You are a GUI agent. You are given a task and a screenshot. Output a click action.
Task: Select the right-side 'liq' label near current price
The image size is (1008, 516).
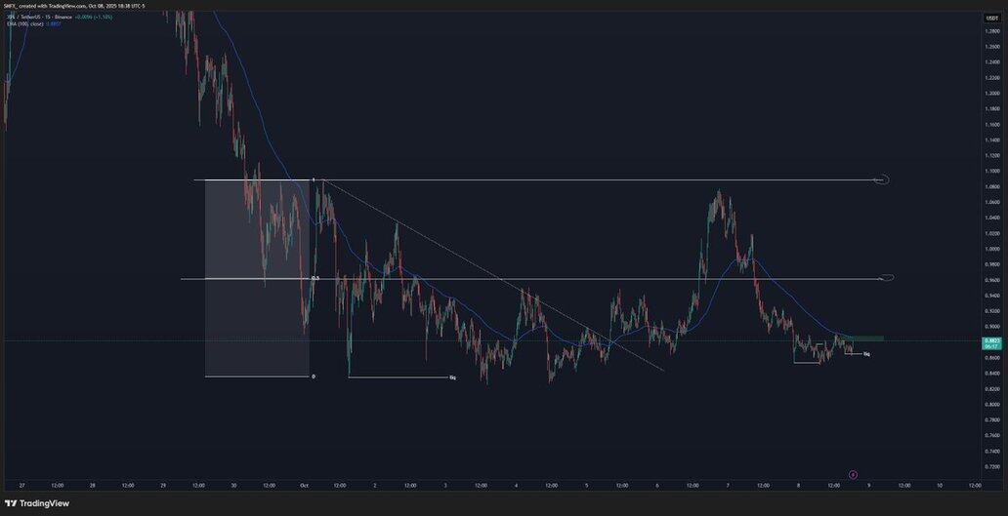(866, 354)
